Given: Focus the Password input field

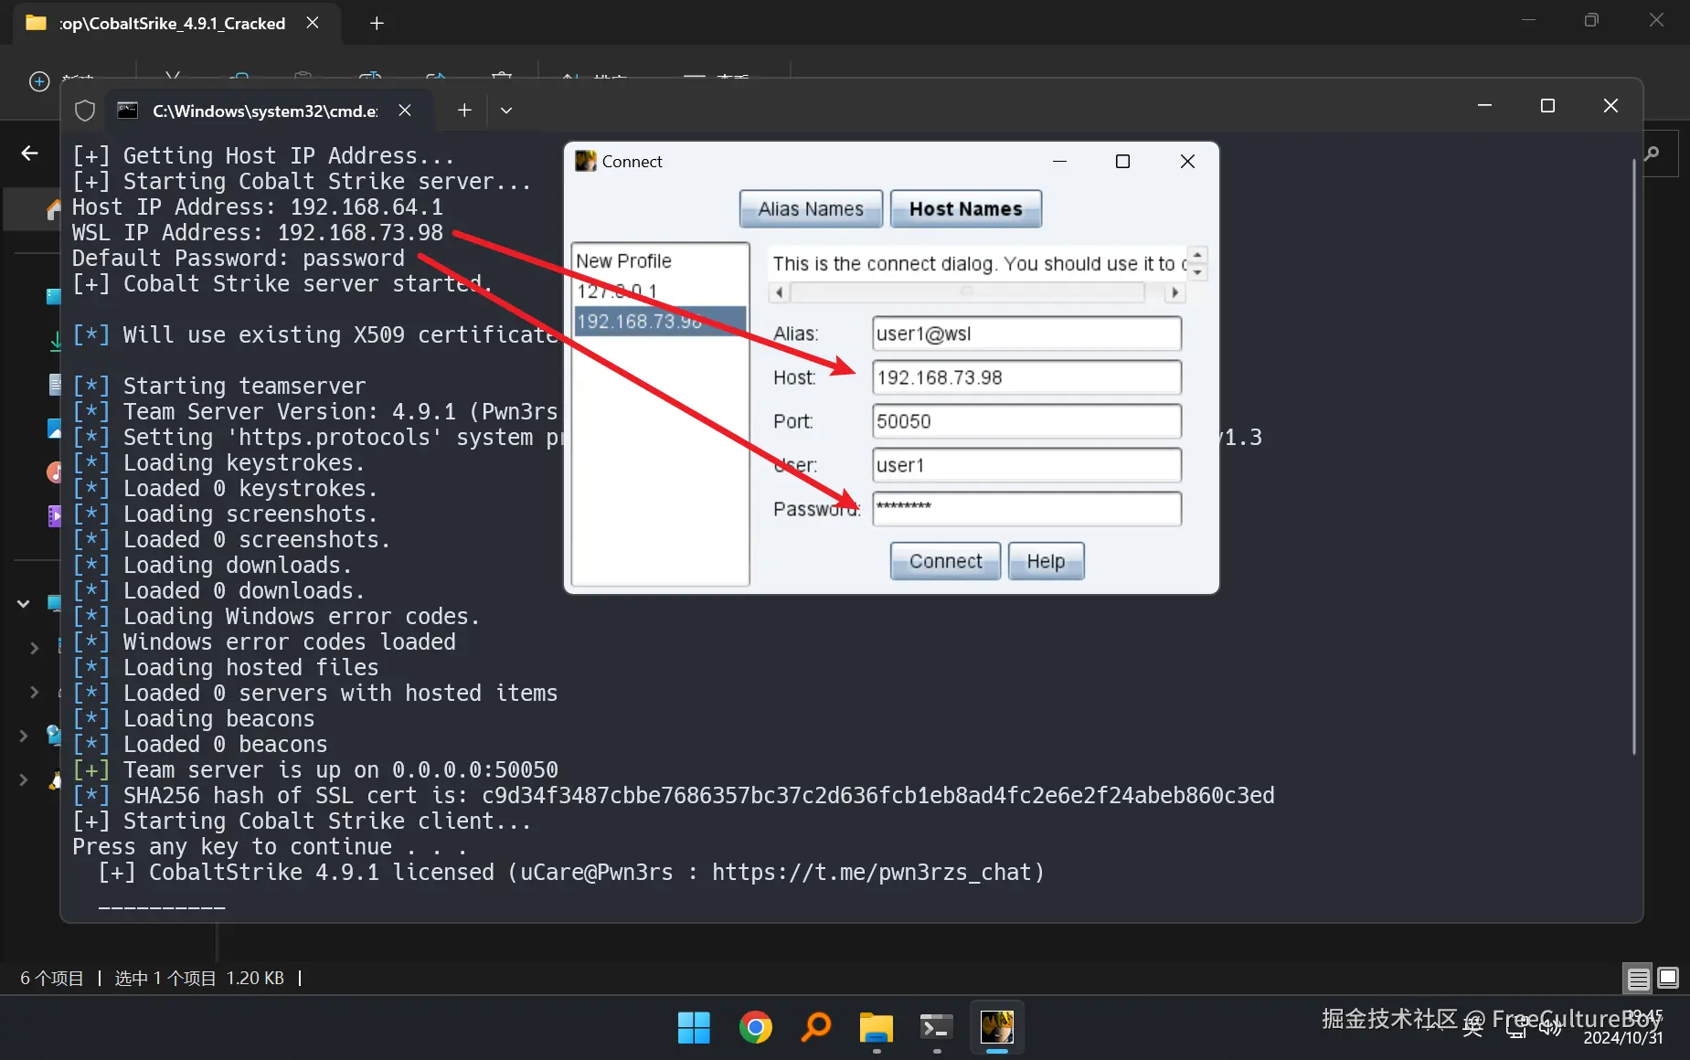Looking at the screenshot, I should pyautogui.click(x=1026, y=509).
